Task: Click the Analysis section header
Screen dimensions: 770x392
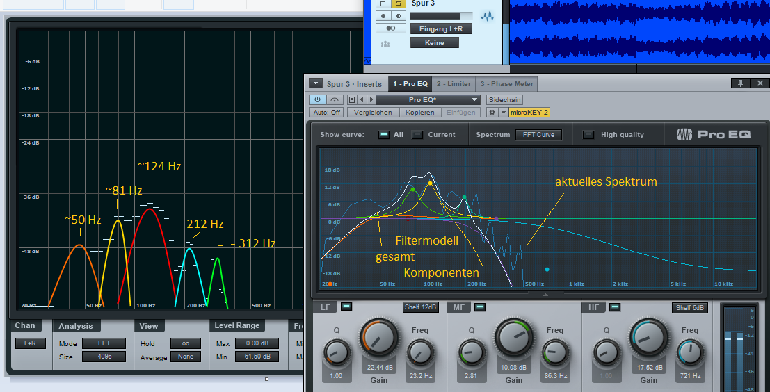Action: click(x=76, y=326)
